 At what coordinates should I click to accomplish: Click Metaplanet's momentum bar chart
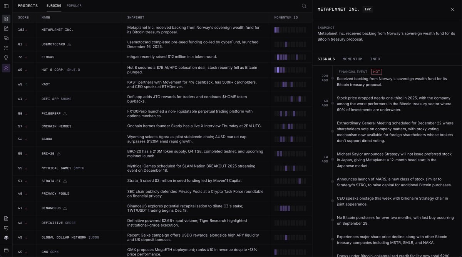click(x=290, y=30)
